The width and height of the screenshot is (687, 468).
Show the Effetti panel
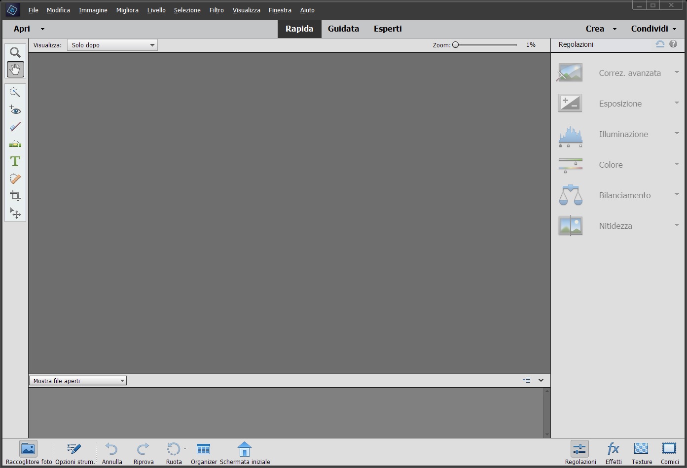[614, 453]
